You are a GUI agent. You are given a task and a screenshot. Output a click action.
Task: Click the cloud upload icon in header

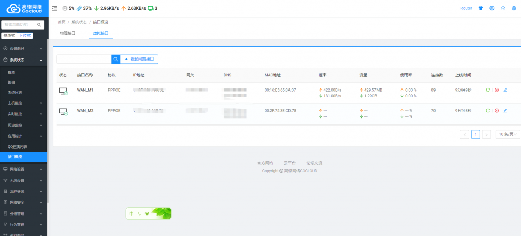click(503, 8)
